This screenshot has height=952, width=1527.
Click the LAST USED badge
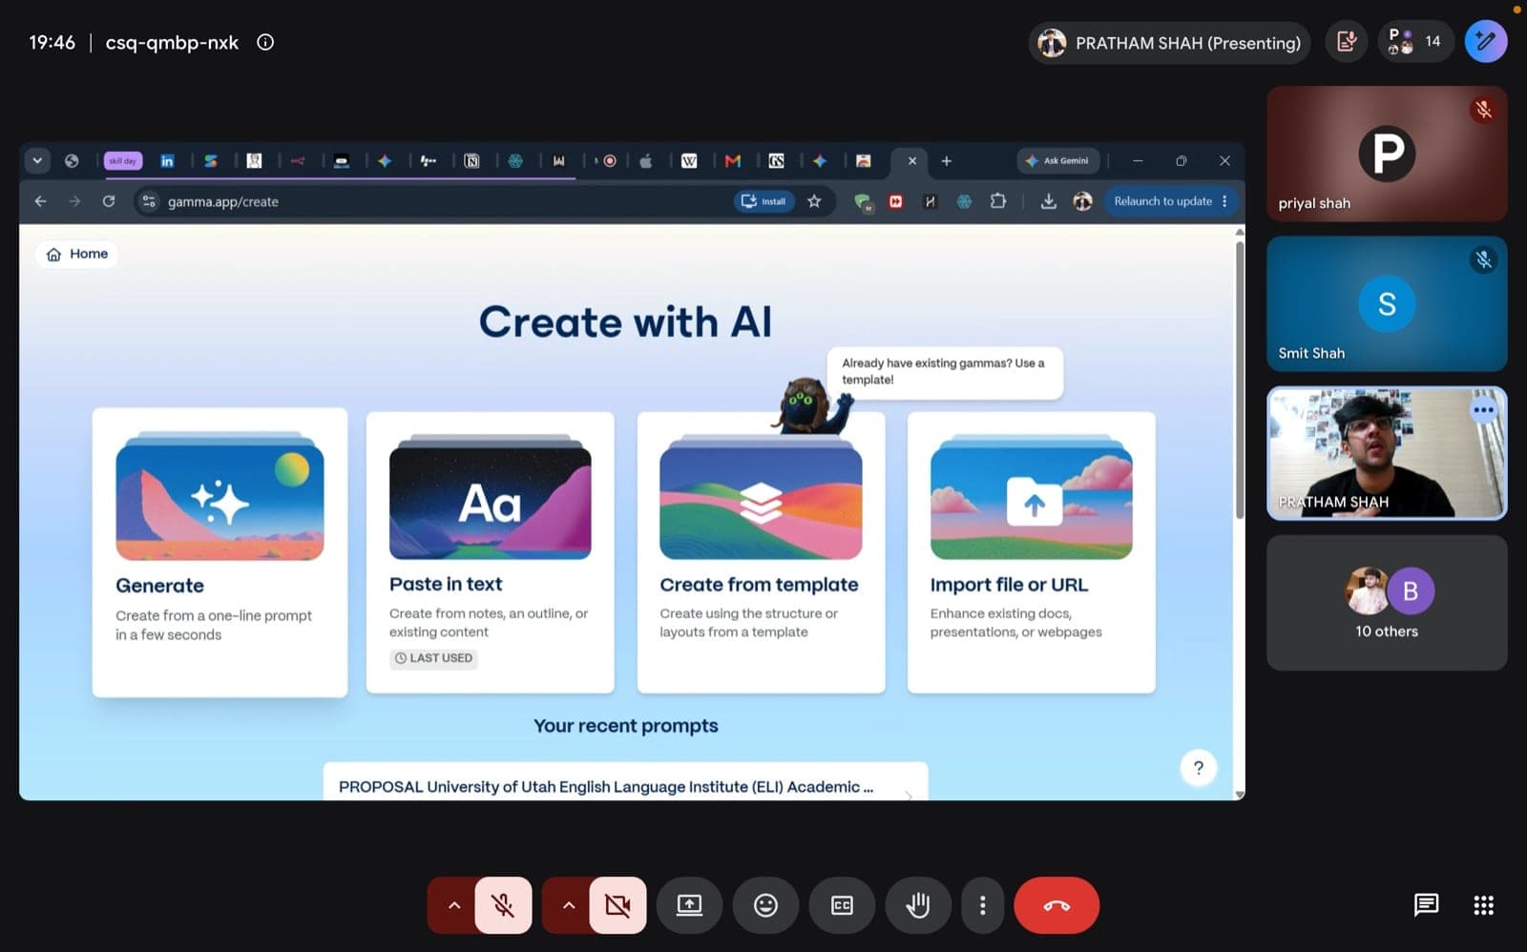[433, 658]
